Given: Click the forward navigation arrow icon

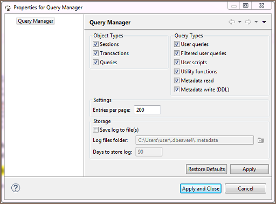Looking at the screenshot, I should pyautogui.click(x=248, y=22).
